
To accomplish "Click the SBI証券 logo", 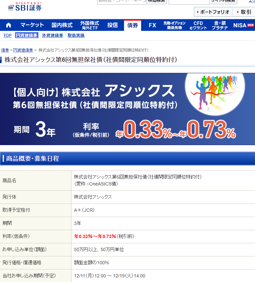I will [x=25, y=7].
